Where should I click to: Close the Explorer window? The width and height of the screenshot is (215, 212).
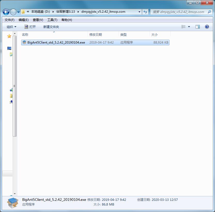tap(207, 3)
